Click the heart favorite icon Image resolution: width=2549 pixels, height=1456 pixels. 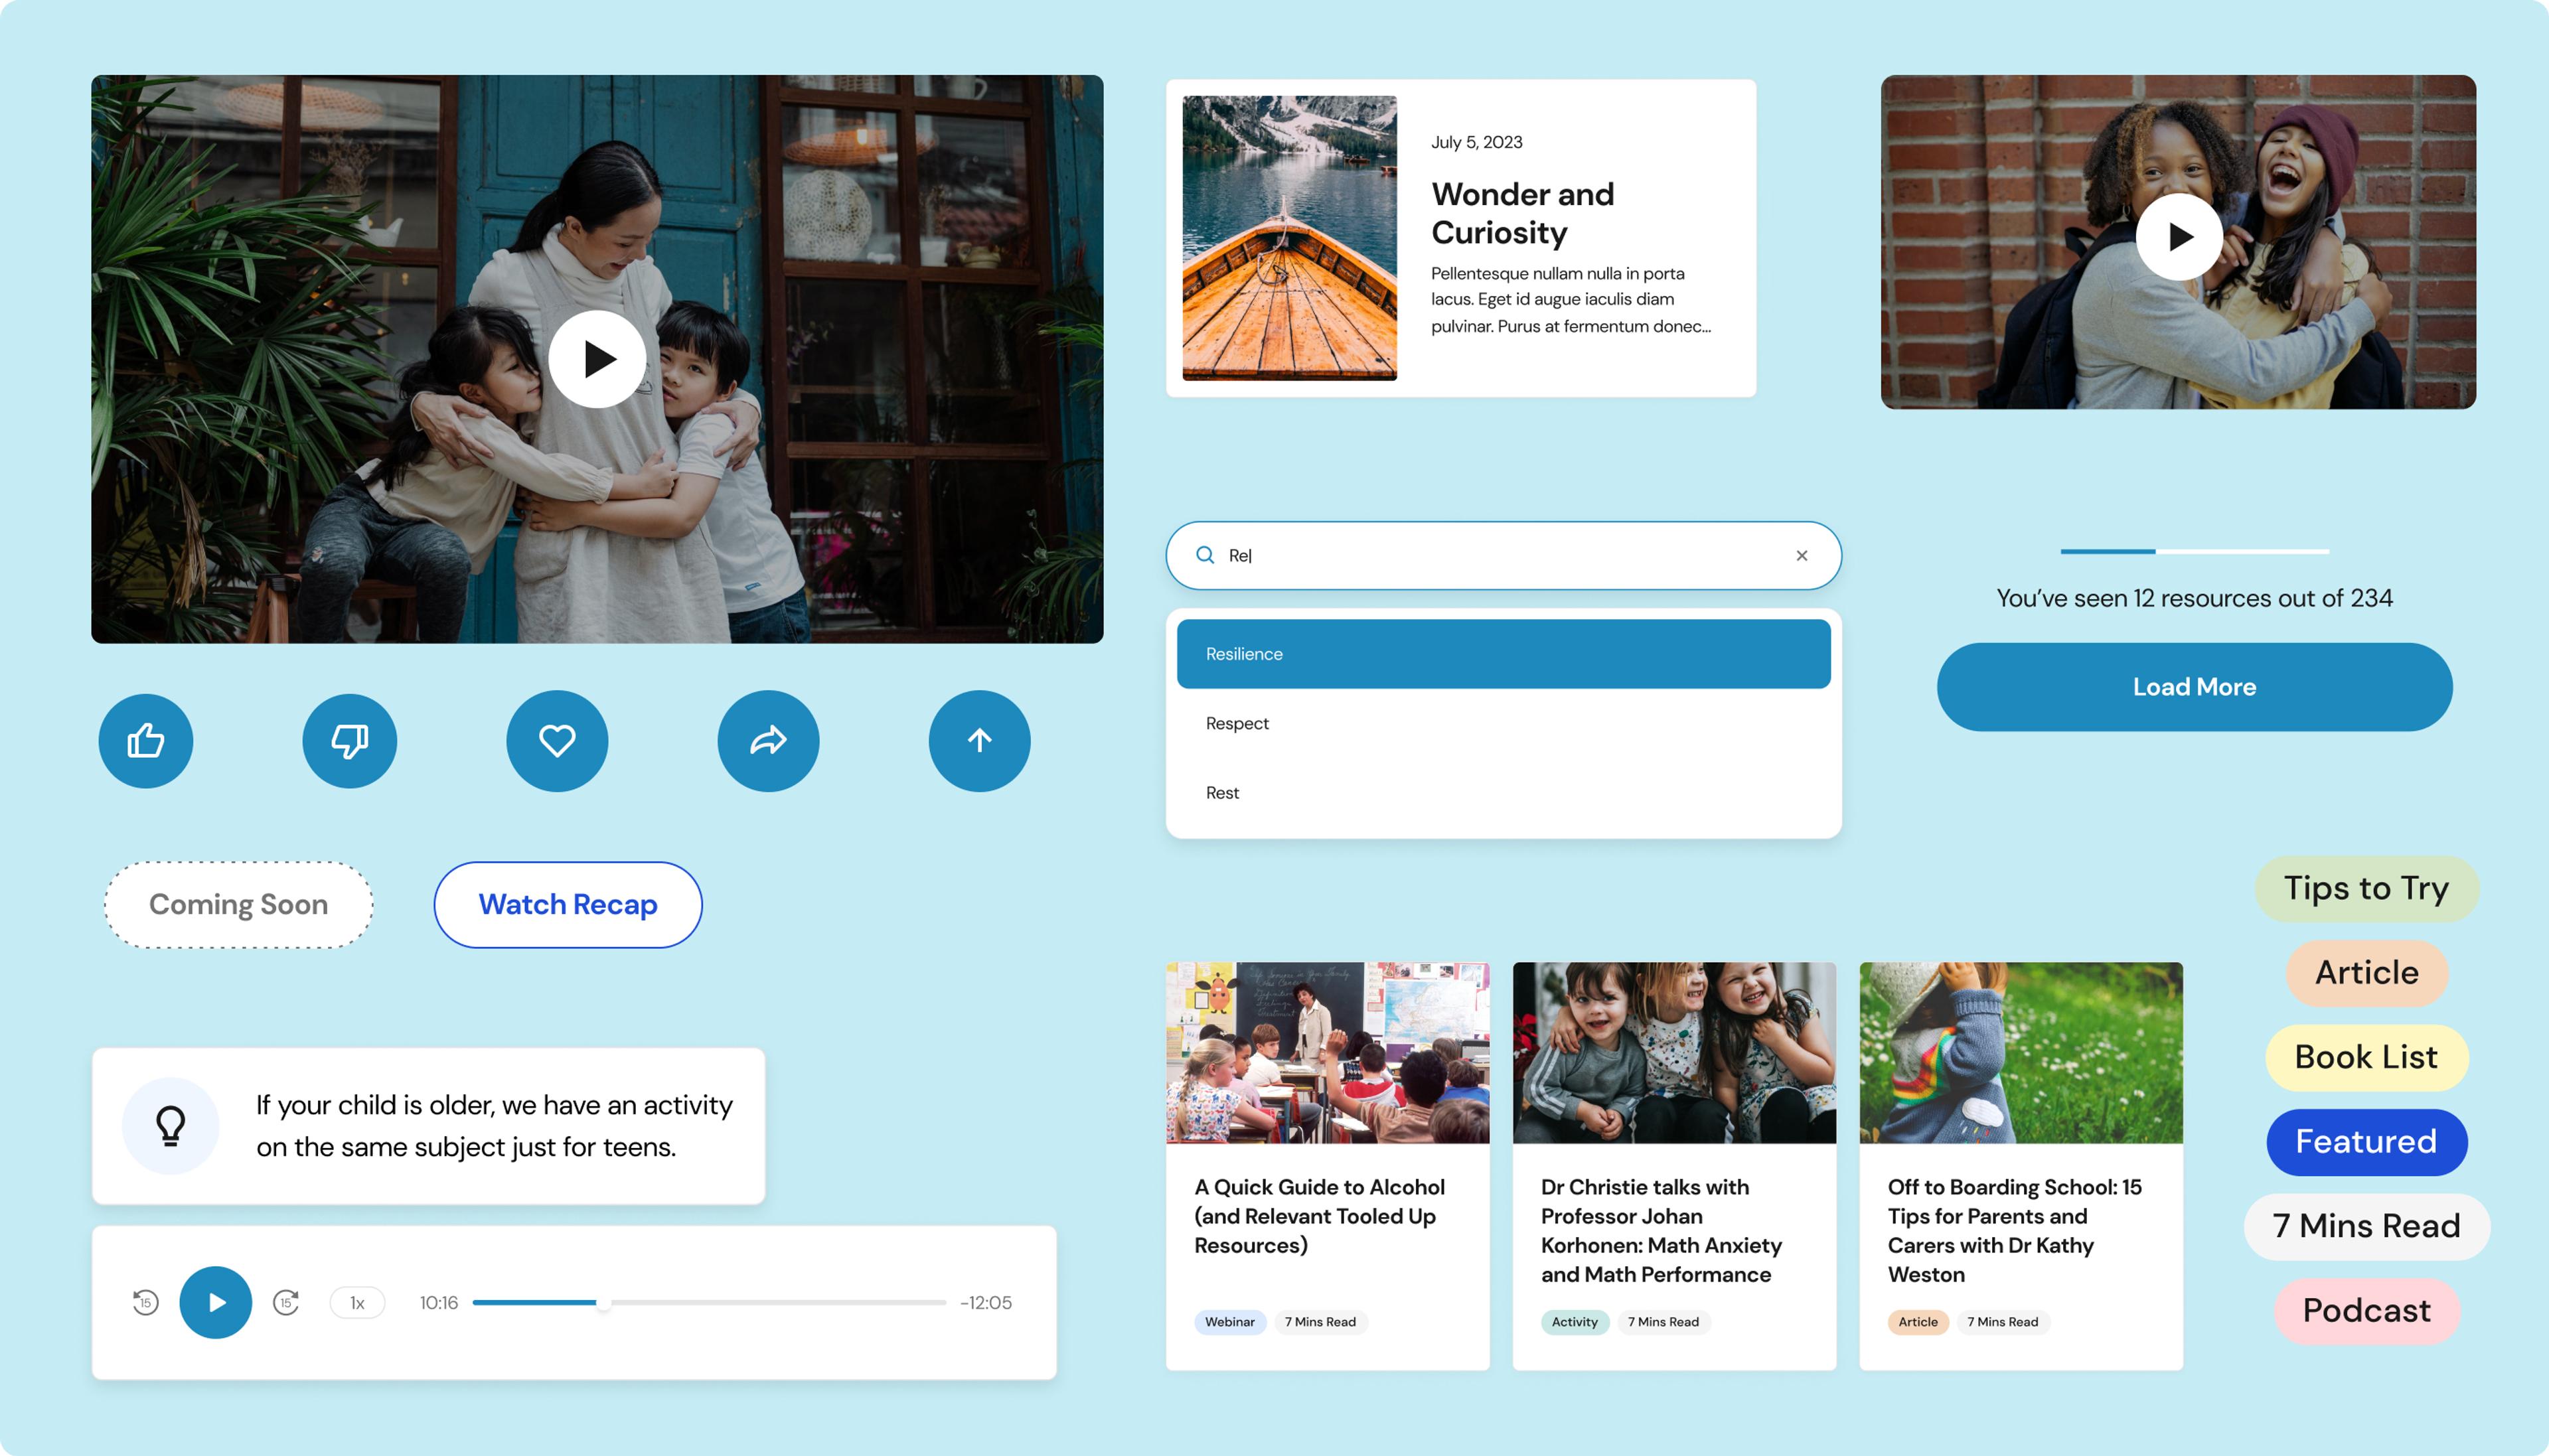[x=557, y=741]
